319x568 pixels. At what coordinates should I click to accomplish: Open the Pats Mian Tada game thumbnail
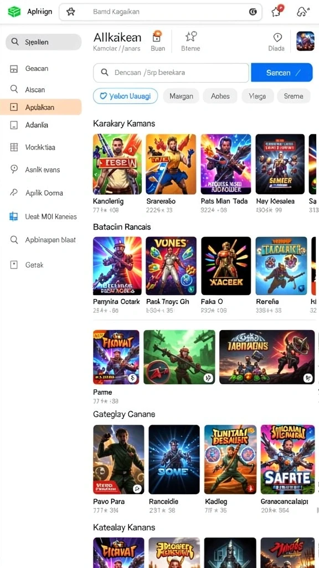tap(226, 164)
